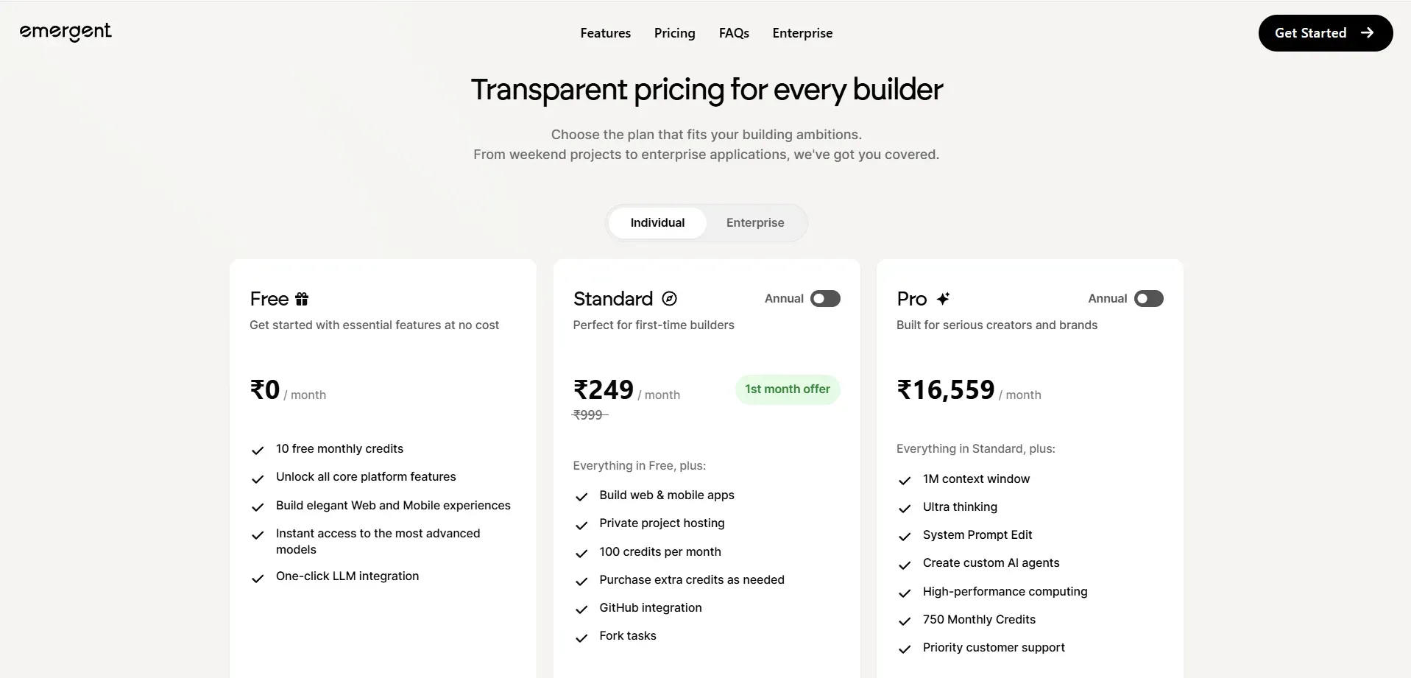1411x678 pixels.
Task: Click the gift icon beside Free plan
Action: (x=300, y=299)
